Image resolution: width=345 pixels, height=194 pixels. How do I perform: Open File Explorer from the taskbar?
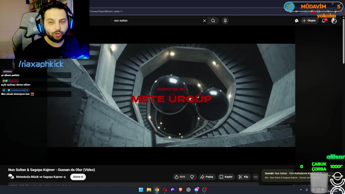[149, 190]
